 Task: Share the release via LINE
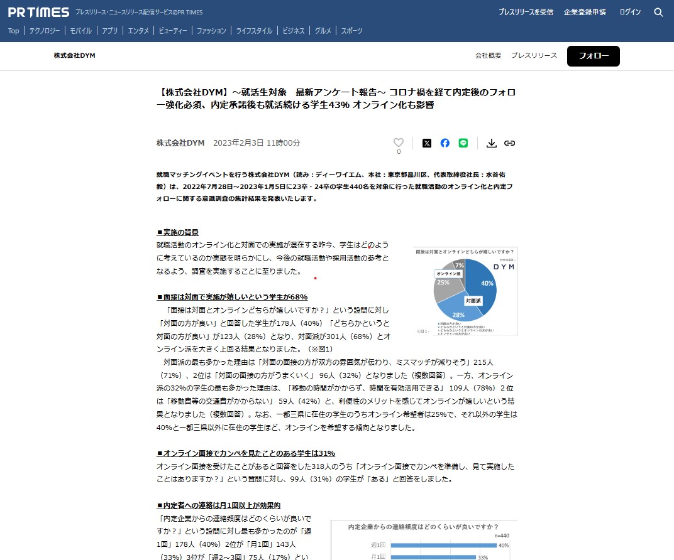click(x=463, y=143)
